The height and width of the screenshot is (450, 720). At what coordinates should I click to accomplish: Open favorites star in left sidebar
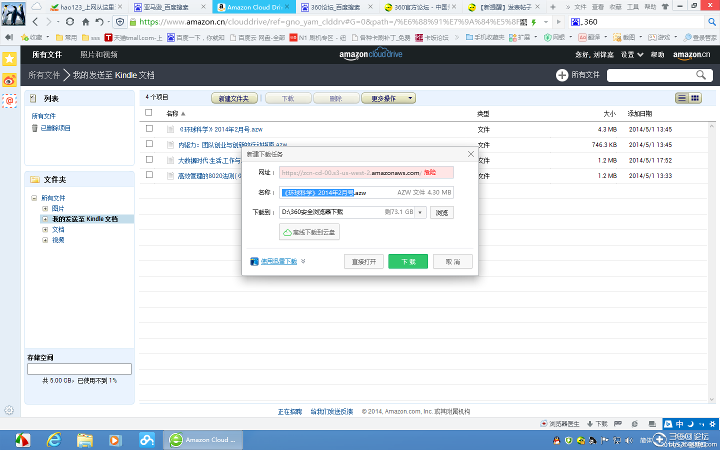coord(9,59)
